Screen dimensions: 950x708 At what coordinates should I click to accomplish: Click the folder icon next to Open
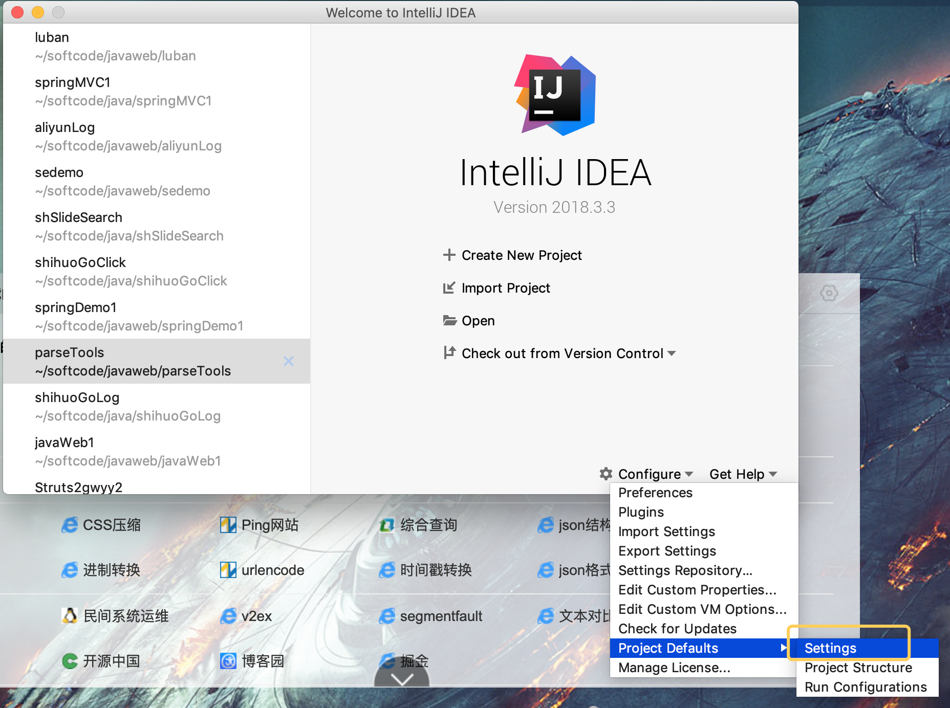point(449,320)
